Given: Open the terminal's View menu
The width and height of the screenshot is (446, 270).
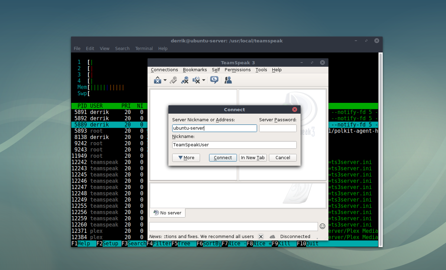Looking at the screenshot, I should pyautogui.click(x=105, y=49).
